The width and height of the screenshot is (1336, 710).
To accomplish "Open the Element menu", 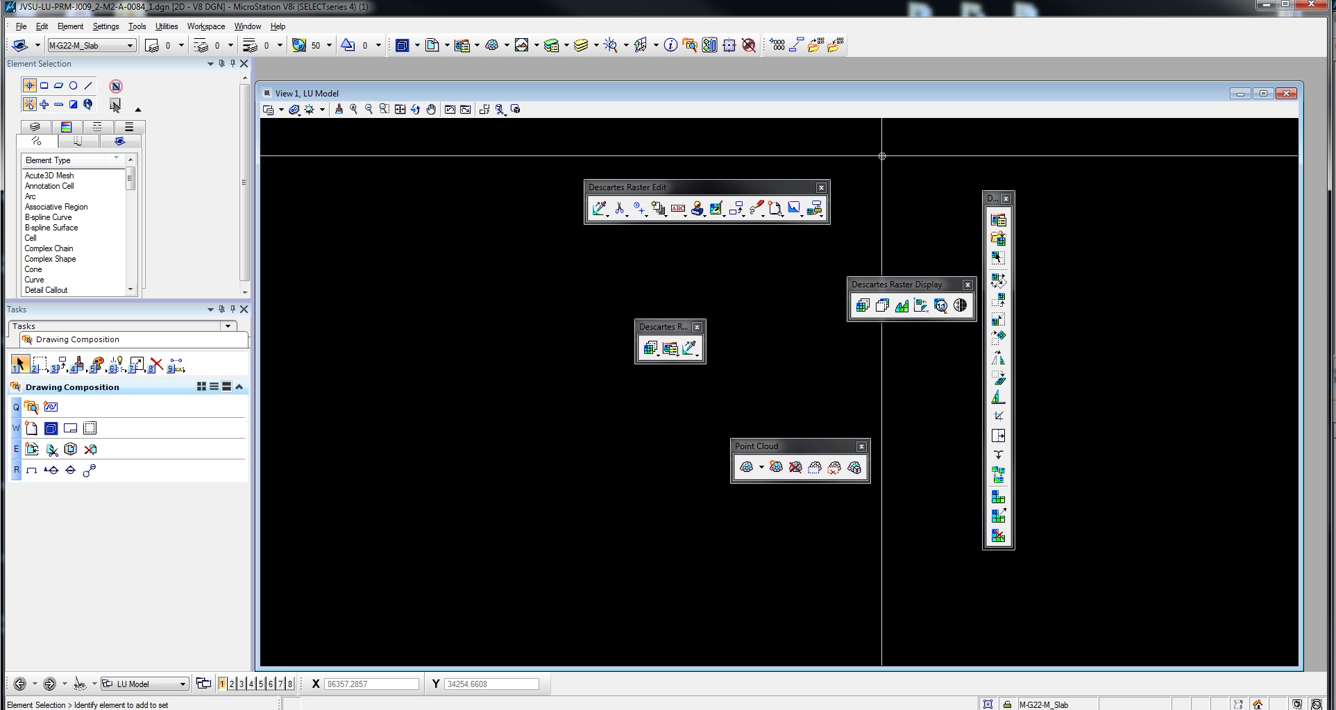I will pyautogui.click(x=70, y=26).
